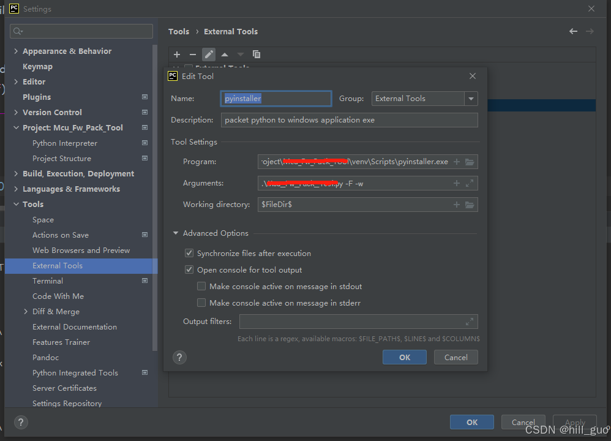The image size is (611, 441).
Task: Click Tools in the settings breadcrumb
Action: [179, 31]
